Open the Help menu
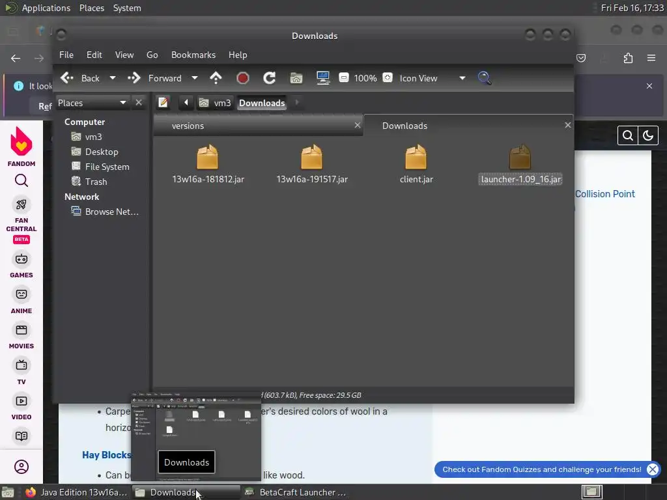 [238, 55]
